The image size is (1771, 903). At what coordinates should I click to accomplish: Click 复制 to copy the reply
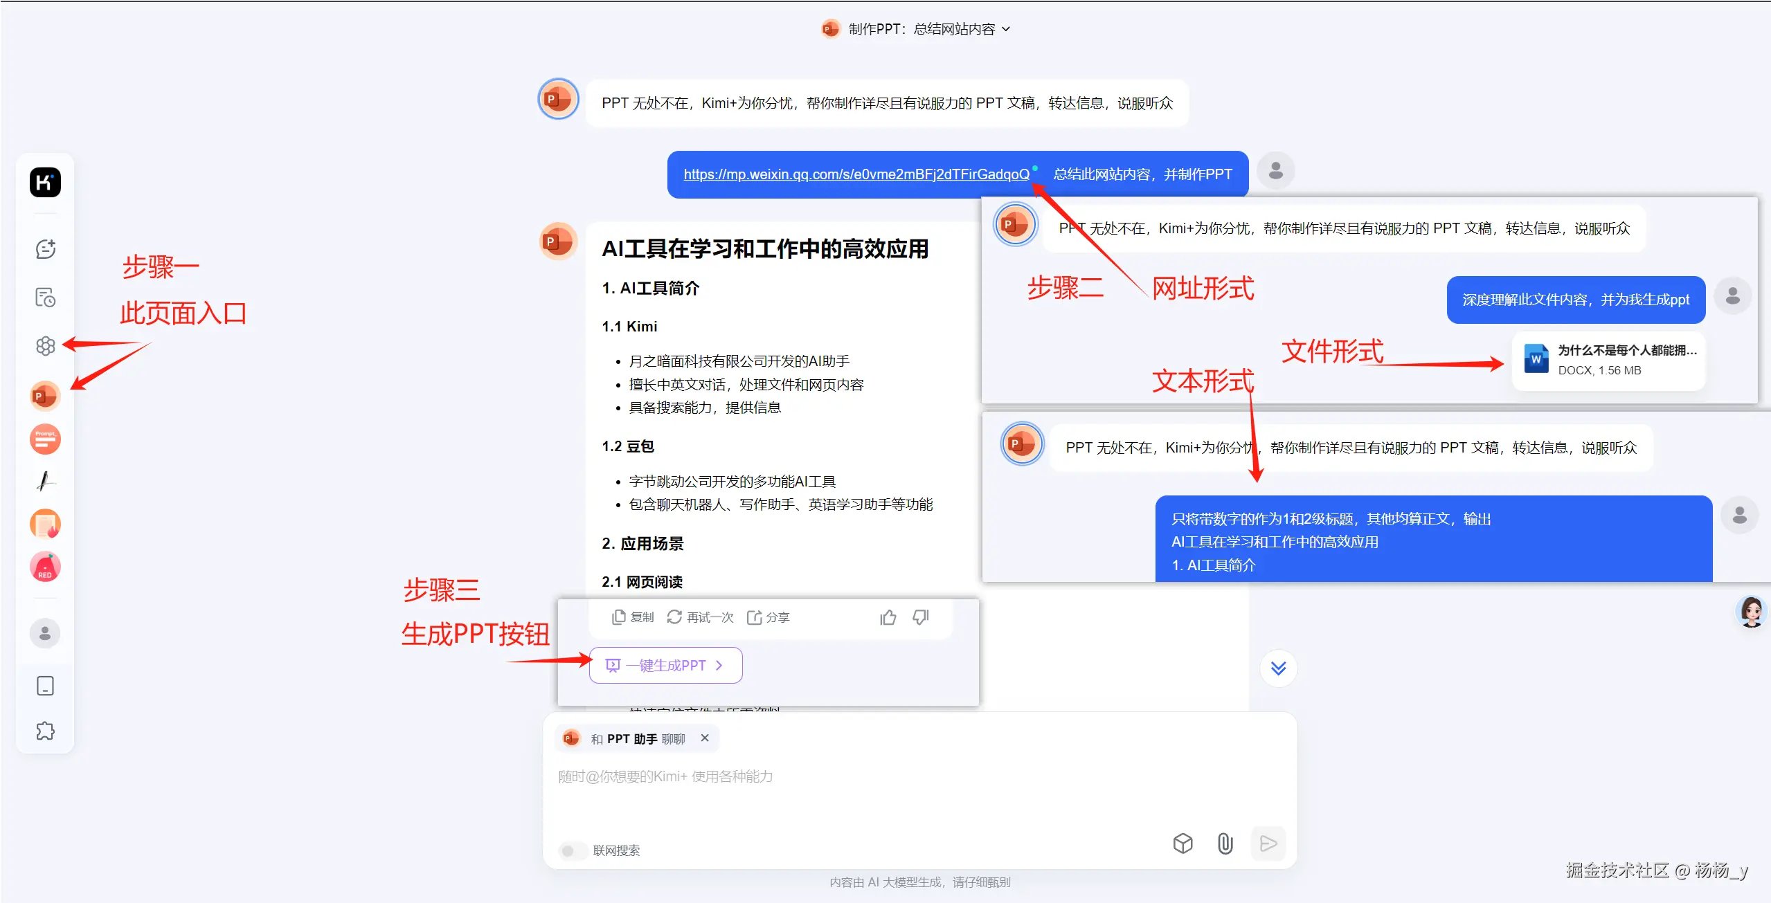coord(633,617)
